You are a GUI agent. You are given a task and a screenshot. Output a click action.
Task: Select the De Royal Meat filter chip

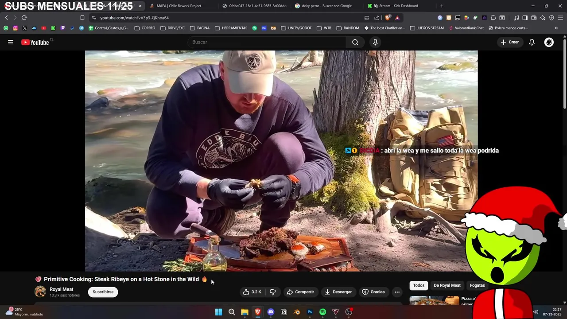(447, 285)
